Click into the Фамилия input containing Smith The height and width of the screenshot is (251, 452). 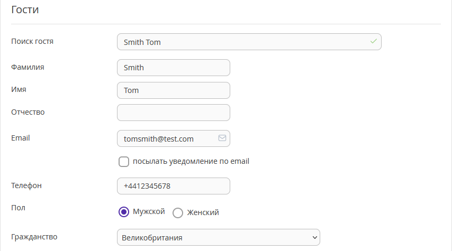[174, 68]
